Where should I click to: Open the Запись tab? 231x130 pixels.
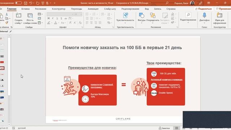pos(157,9)
